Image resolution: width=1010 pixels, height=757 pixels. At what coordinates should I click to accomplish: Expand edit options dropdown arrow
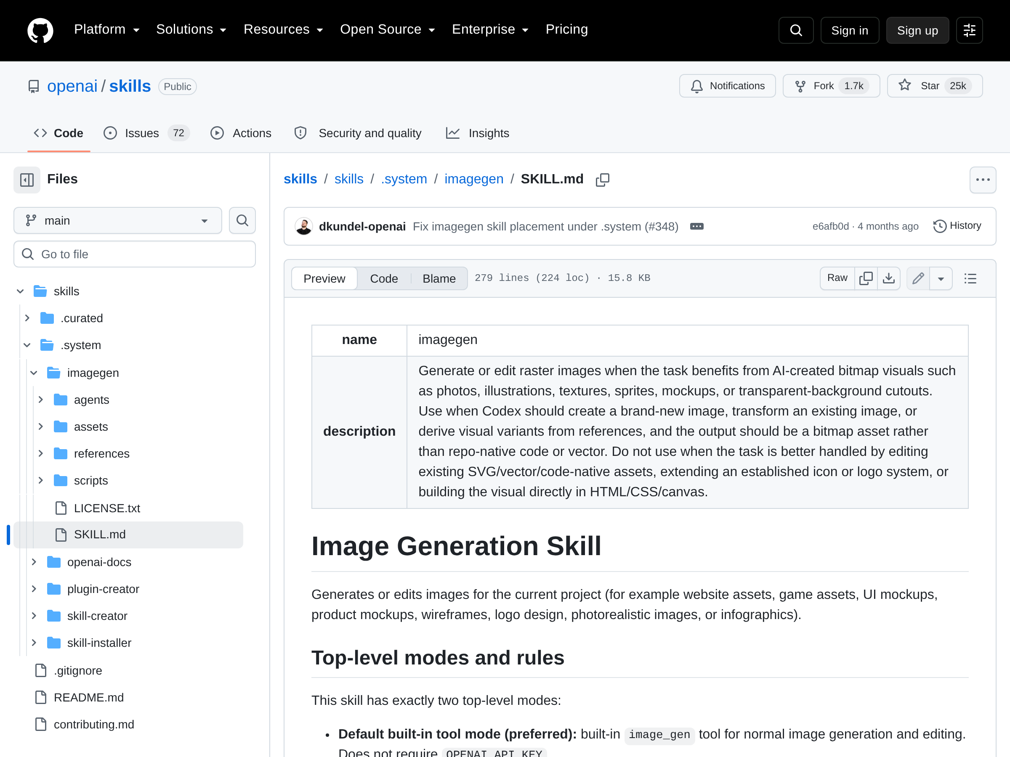click(941, 278)
